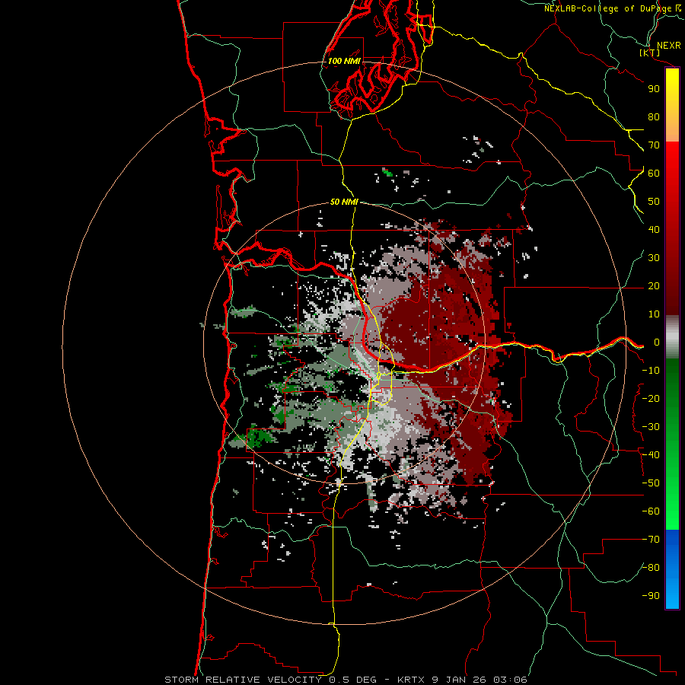The image size is (685, 685).
Task: Click the 10 kt value on the color scale
Action: 654,314
